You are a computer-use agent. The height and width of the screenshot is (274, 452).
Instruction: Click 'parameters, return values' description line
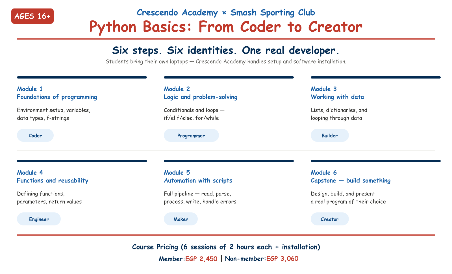(x=49, y=202)
